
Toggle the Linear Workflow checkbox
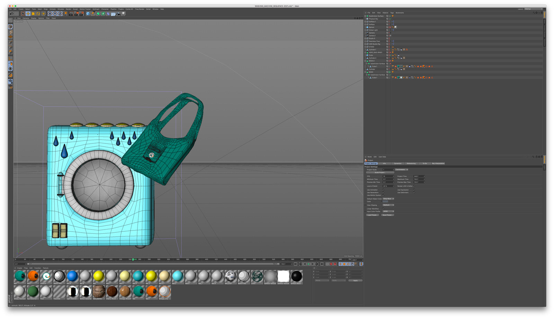click(383, 209)
